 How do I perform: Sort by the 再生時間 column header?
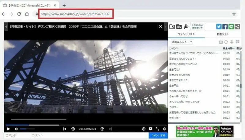coord(228,49)
